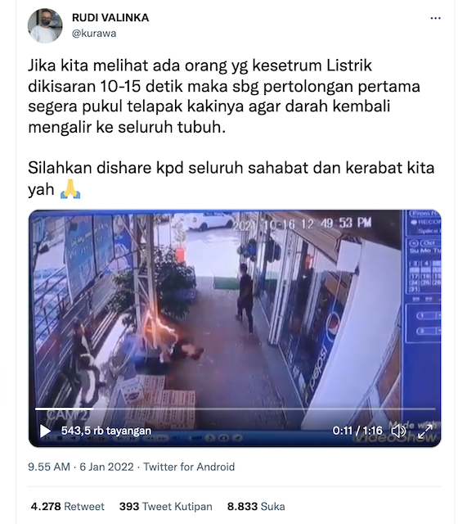
Task: Mute the video using speaker icon
Action: (x=398, y=431)
